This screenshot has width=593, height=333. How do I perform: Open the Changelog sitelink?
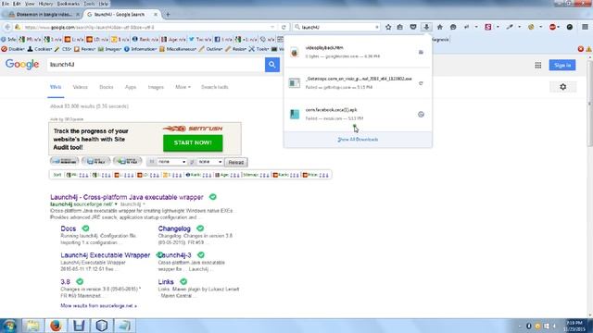[174, 228]
